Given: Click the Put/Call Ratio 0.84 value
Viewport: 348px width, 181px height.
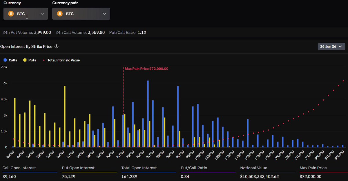Looking at the screenshot, I should click(x=185, y=176).
